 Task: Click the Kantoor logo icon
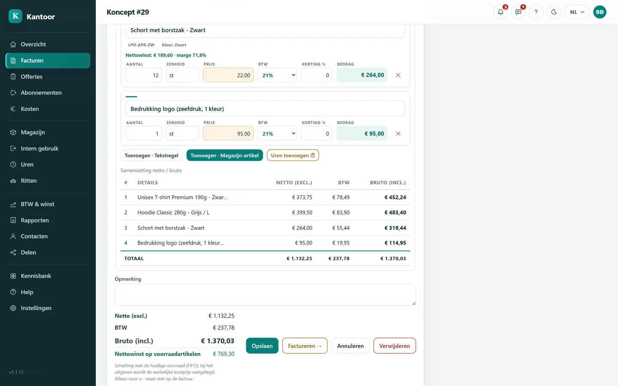(15, 16)
